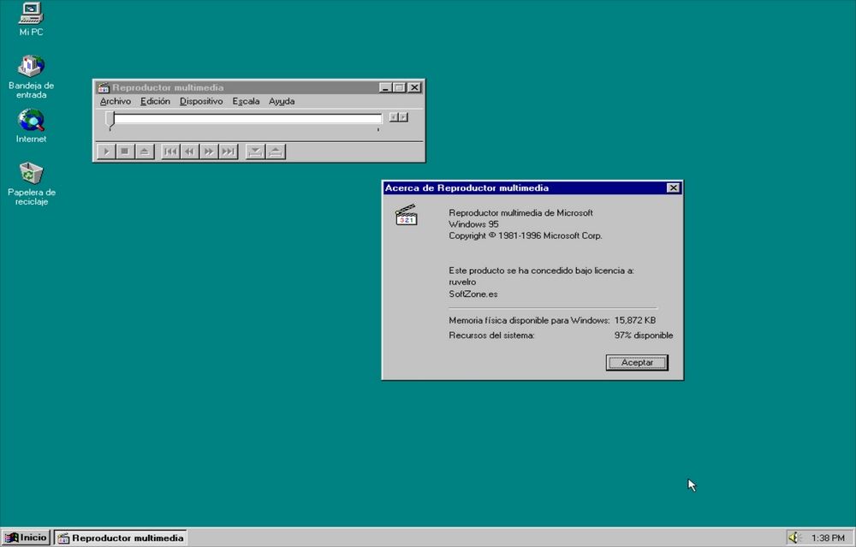This screenshot has width=856, height=547.
Task: Skip to the end of the track
Action: click(228, 152)
